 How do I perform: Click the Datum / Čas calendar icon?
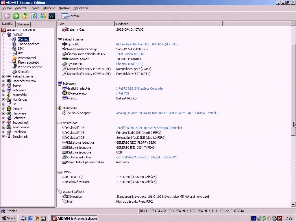pos(64,29)
